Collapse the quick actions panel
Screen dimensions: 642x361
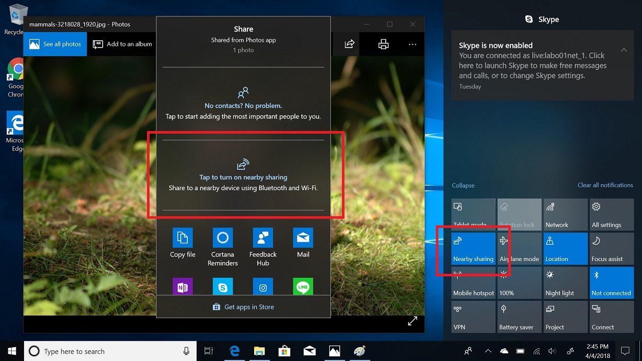pos(463,186)
